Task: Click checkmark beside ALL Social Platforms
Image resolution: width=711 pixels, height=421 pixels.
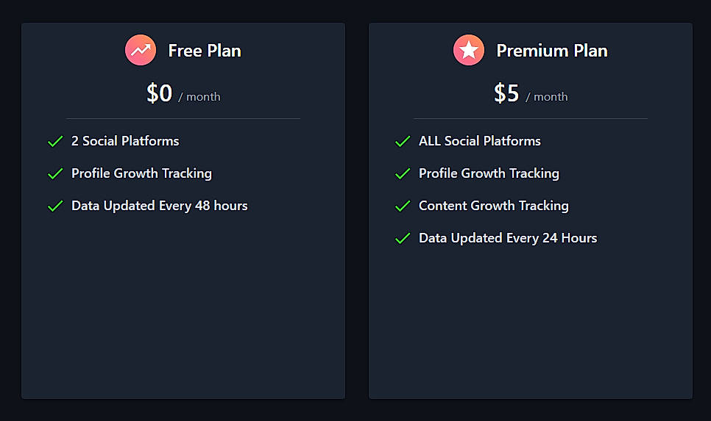Action: coord(402,141)
